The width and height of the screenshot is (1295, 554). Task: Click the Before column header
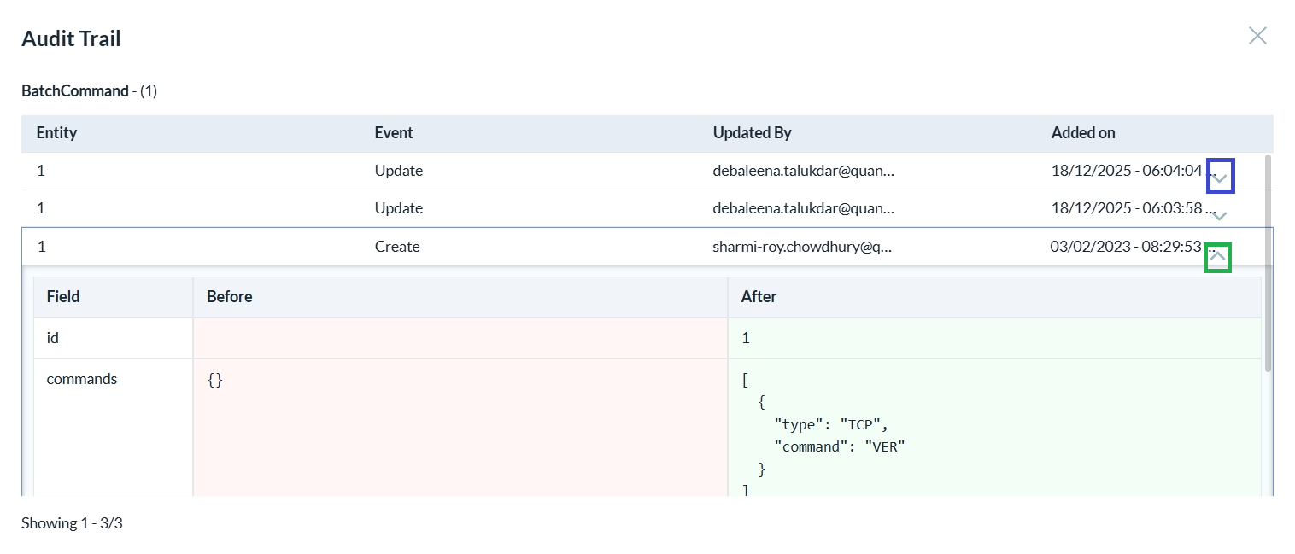229,296
